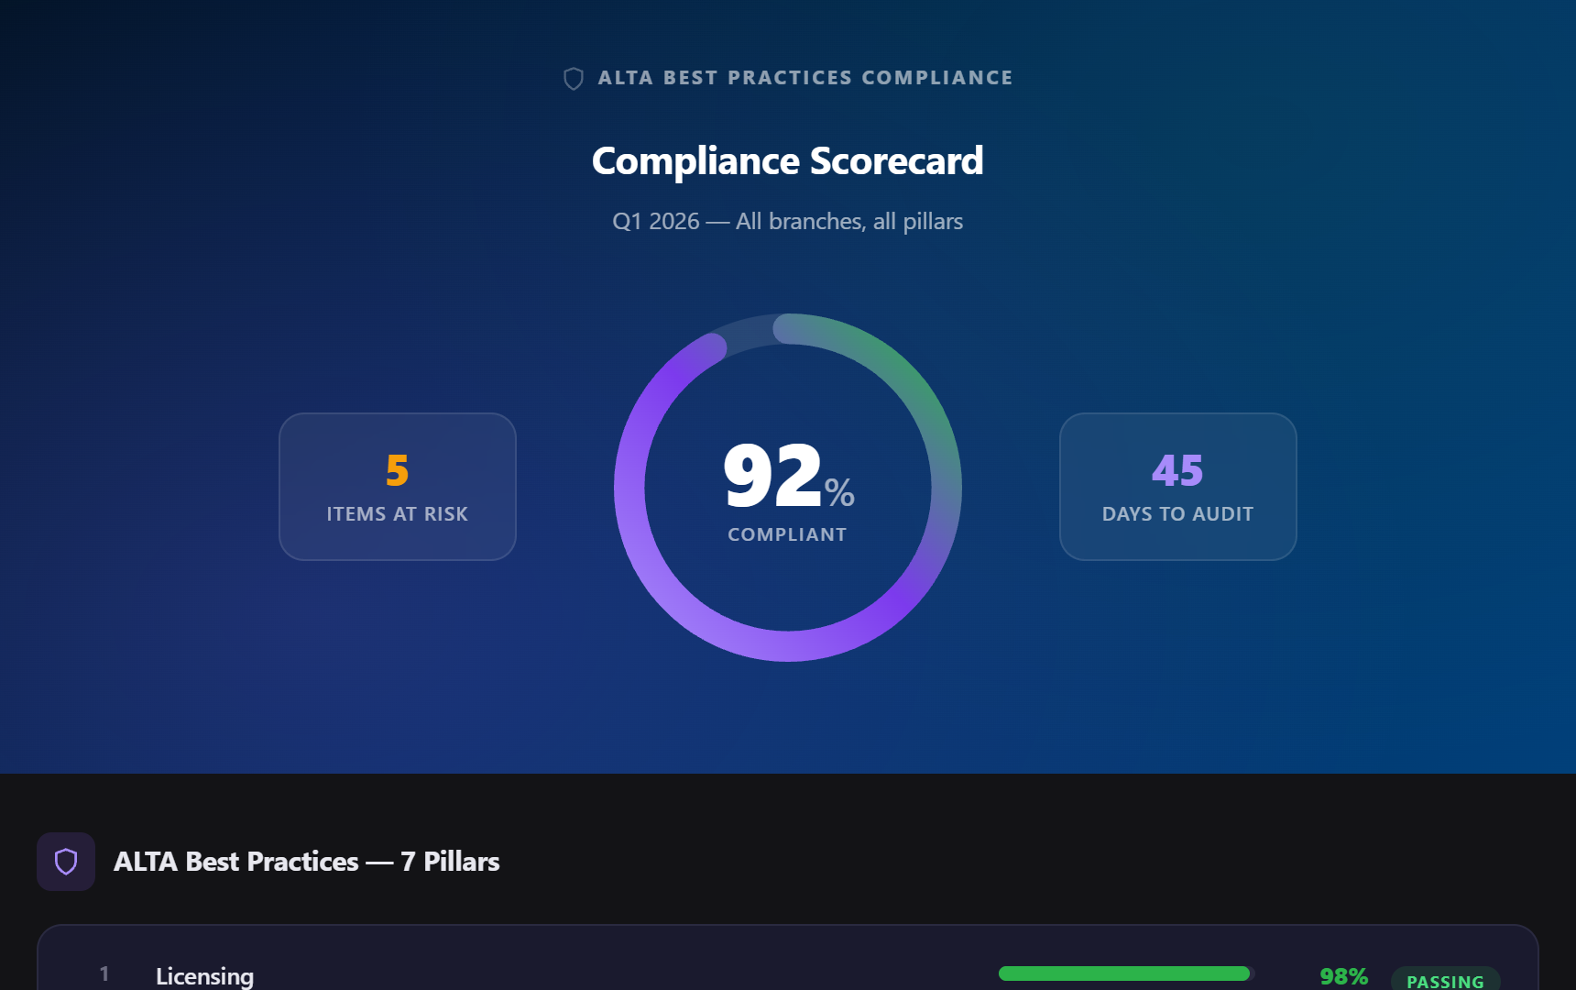Select the Licensing pillar name text
This screenshot has height=990, width=1576.
point(205,974)
